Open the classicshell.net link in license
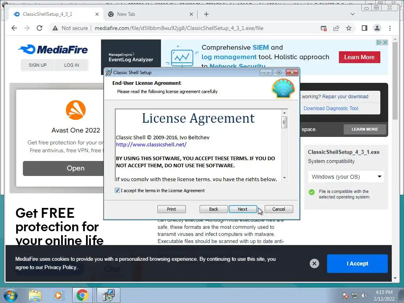The width and height of the screenshot is (404, 303). (x=151, y=144)
